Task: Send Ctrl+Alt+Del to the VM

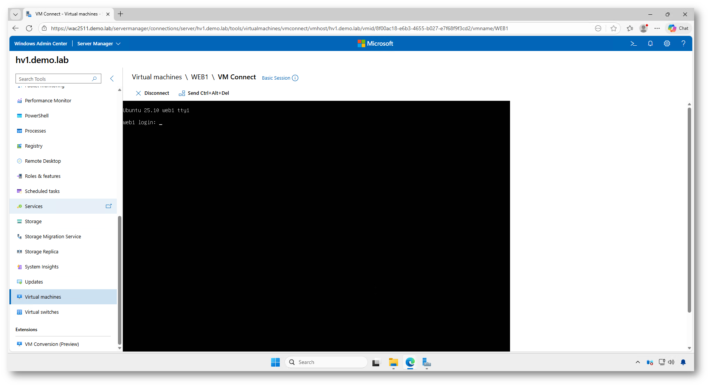Action: 204,93
